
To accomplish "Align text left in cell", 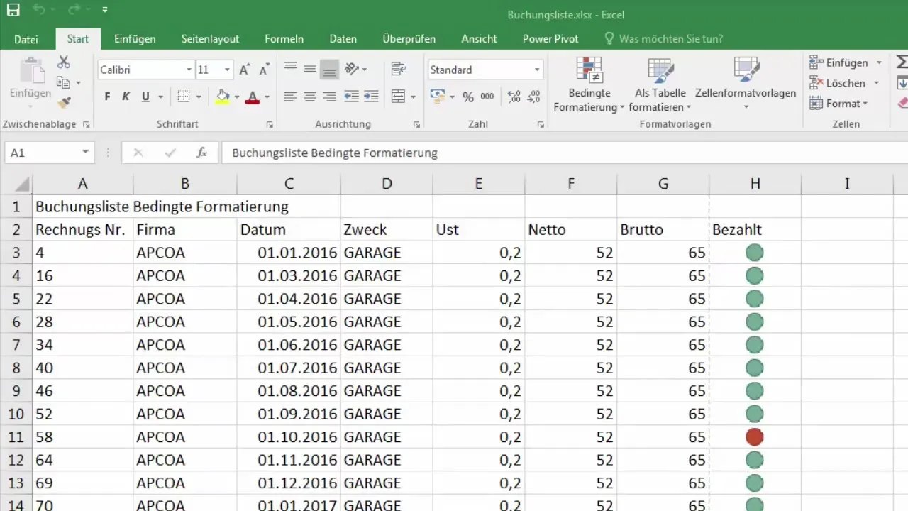I will pos(290,97).
